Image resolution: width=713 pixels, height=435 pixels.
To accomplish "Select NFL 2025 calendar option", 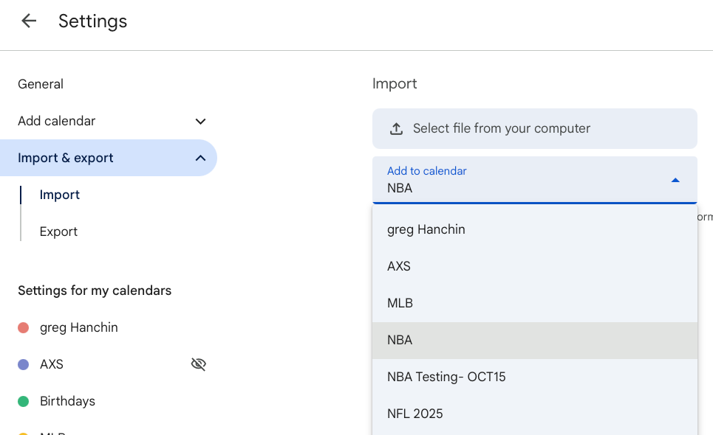I will [x=415, y=414].
